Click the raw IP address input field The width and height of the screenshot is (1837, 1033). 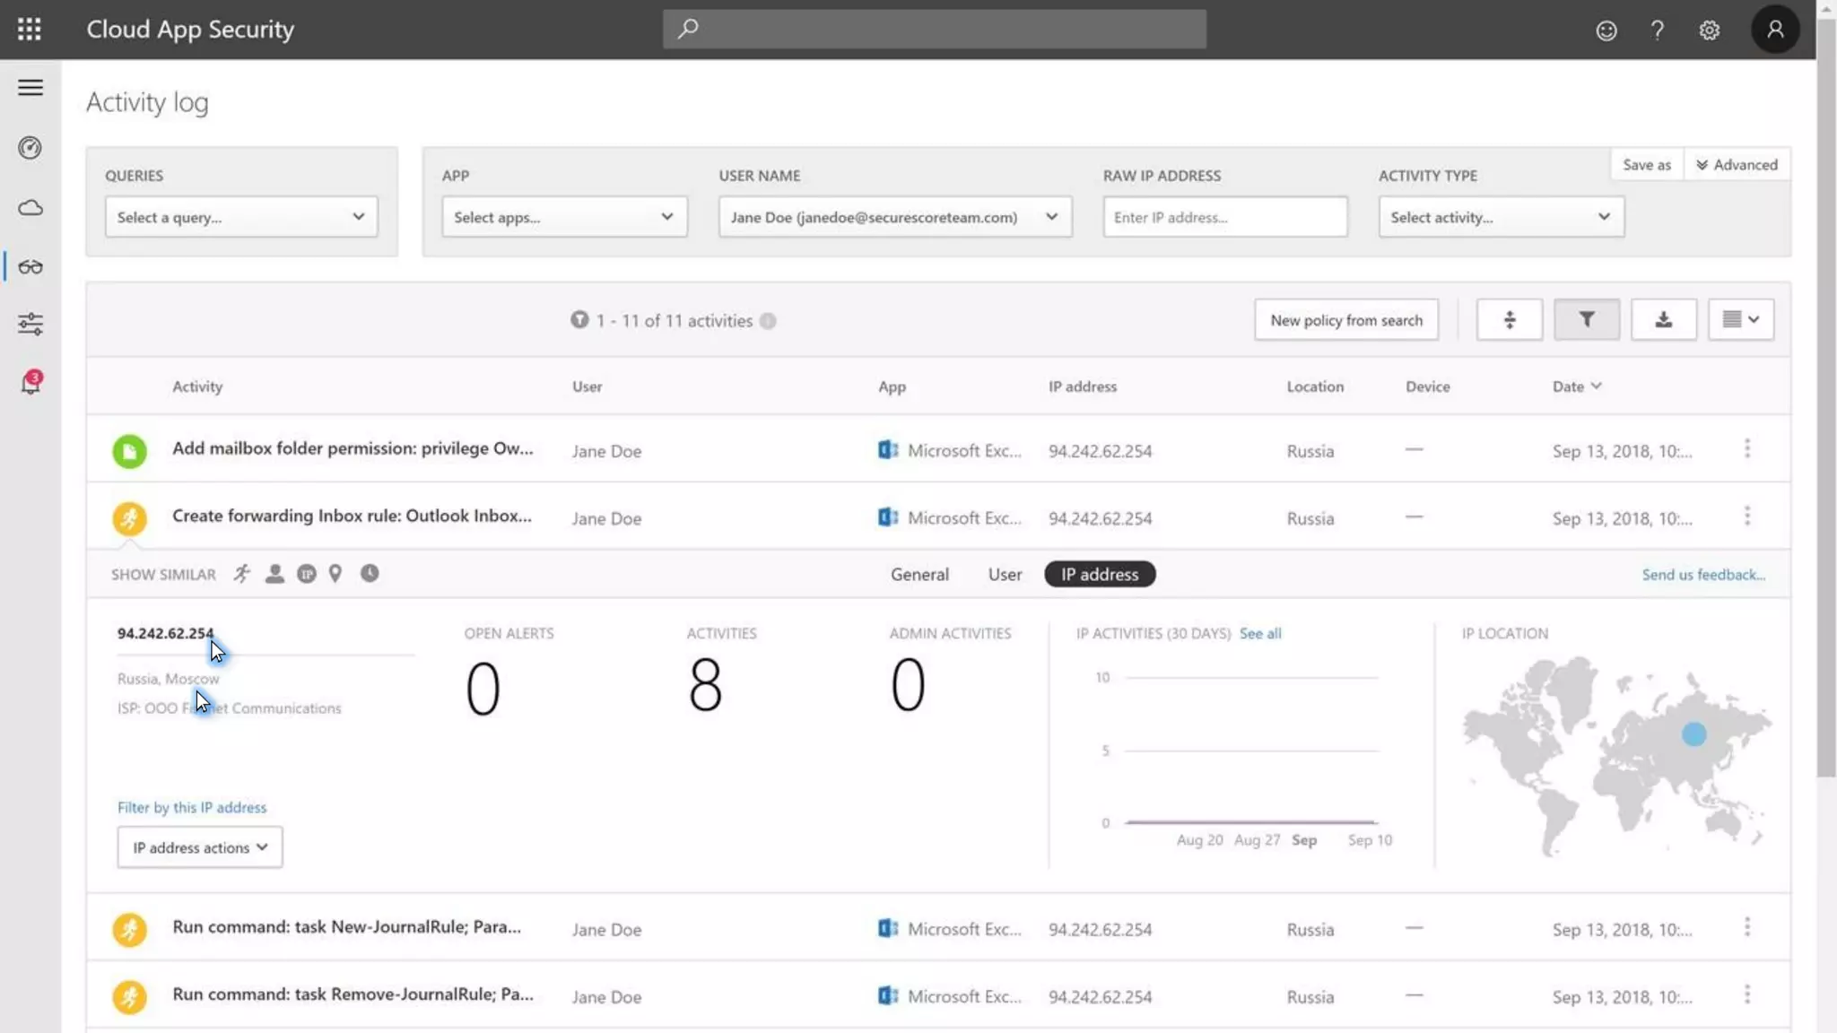pos(1224,217)
